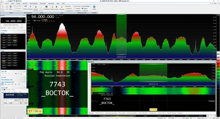
Task: Click the quick access camera icon in title bar
Action: [x=11, y=1]
